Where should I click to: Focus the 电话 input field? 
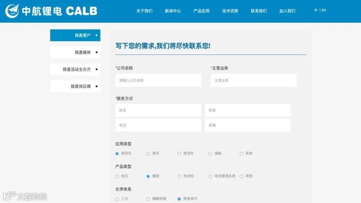pyautogui.click(x=158, y=125)
